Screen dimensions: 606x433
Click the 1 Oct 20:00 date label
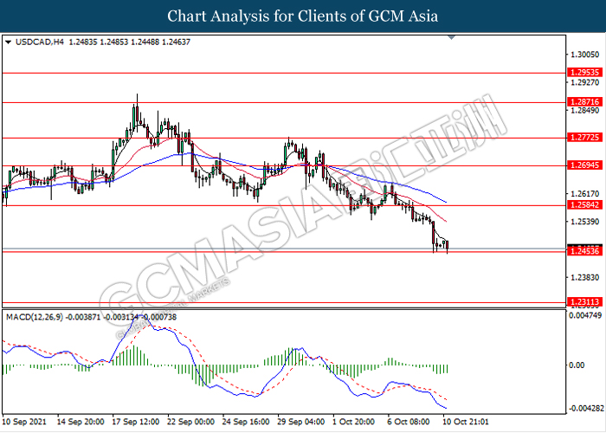click(x=353, y=422)
